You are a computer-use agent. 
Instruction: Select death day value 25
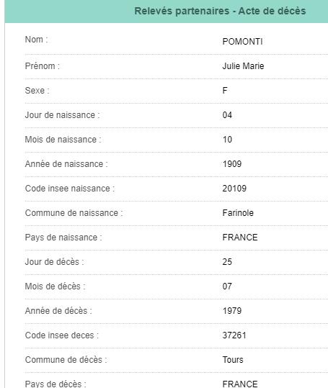pyautogui.click(x=227, y=262)
